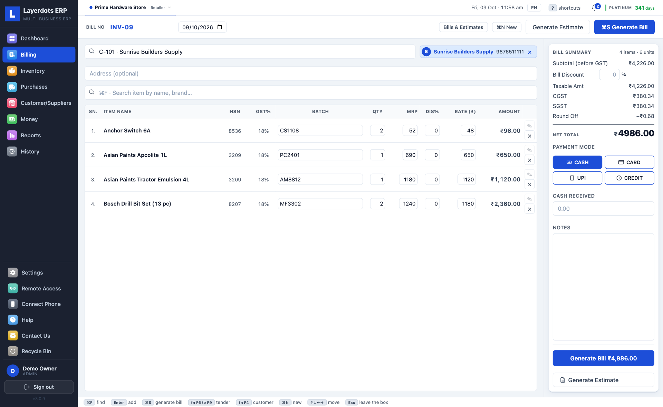Viewport: 663px width, 407px height.
Task: Open Remote Access
Action: (x=39, y=288)
